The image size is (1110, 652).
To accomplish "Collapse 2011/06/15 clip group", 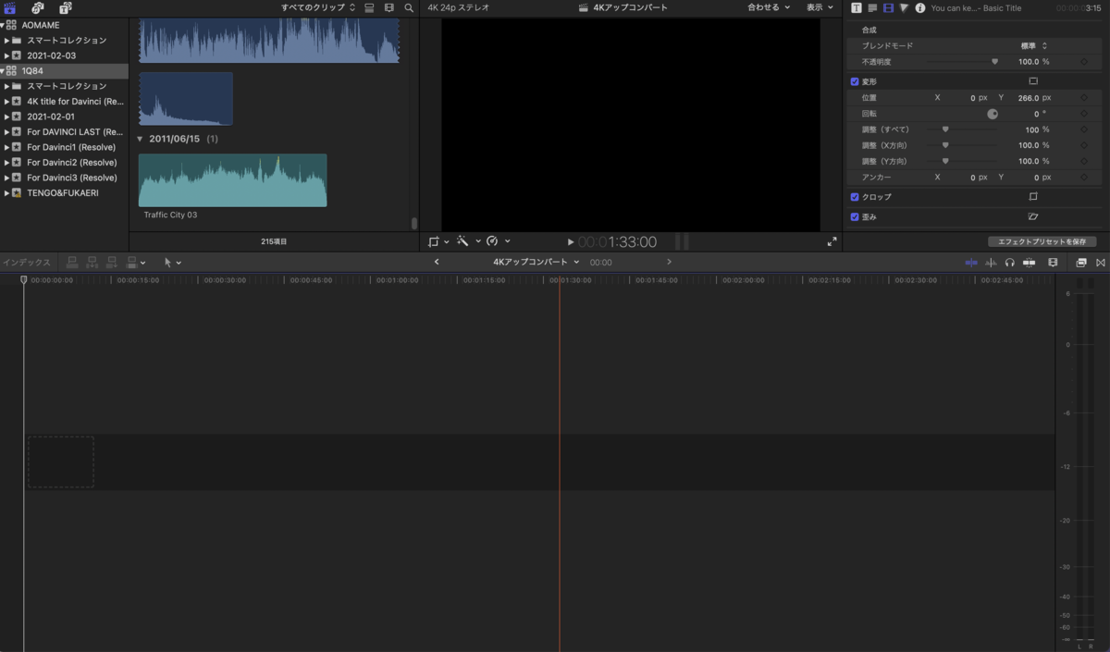I will point(141,139).
